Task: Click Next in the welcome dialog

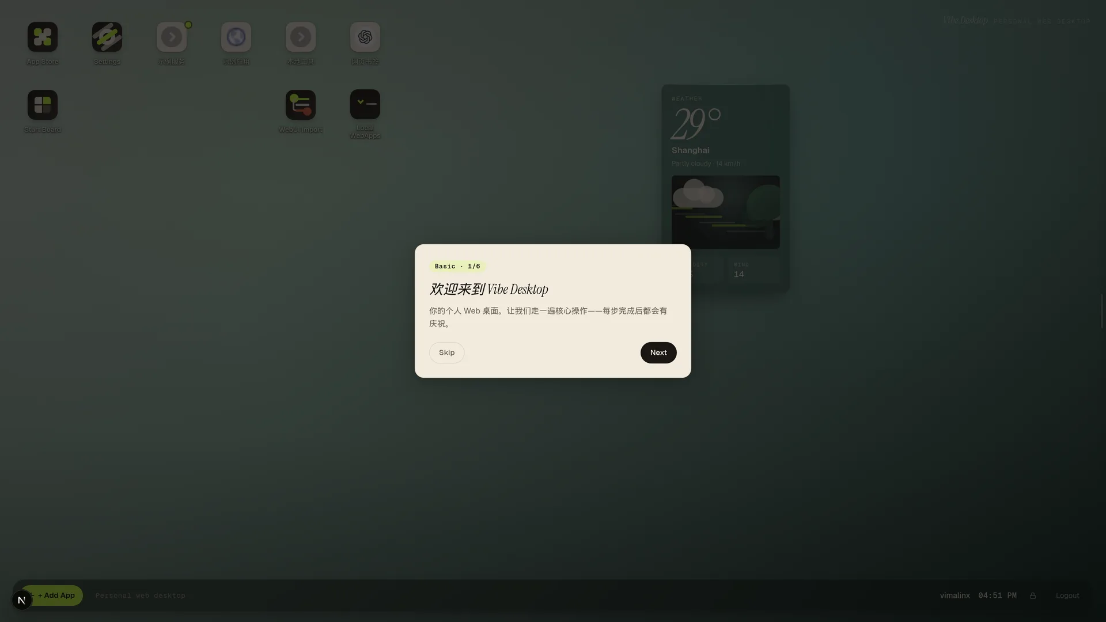Action: (x=658, y=352)
